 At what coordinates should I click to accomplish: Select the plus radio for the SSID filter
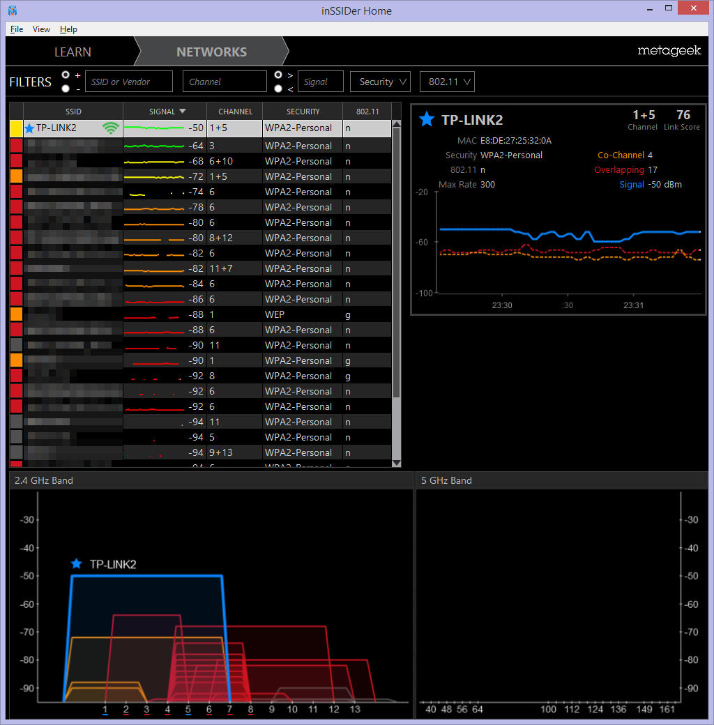tap(66, 75)
